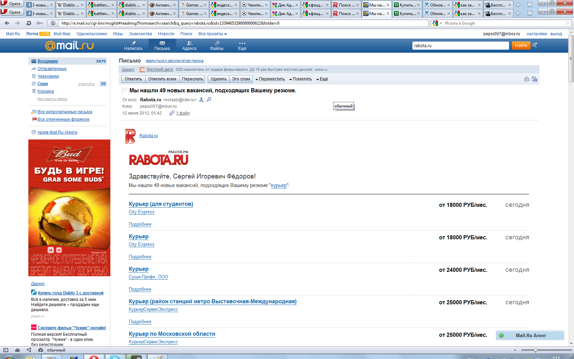The height and width of the screenshot is (359, 574).
Task: Open the Курьер (для студентов) vacancy link
Action: (x=161, y=204)
